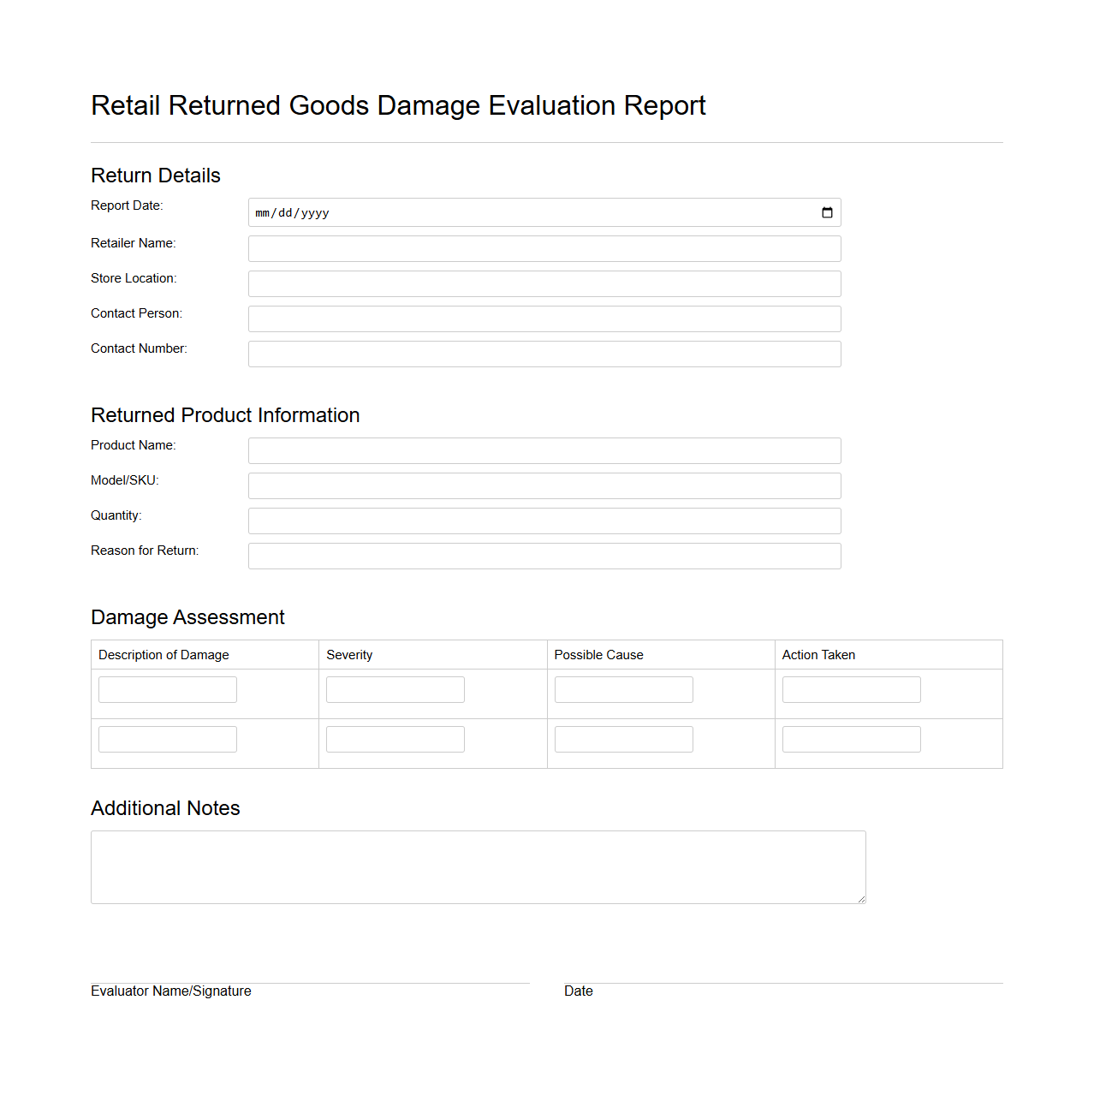This screenshot has height=1113, width=1094.
Task: Click first Possible Cause input box
Action: coord(623,689)
